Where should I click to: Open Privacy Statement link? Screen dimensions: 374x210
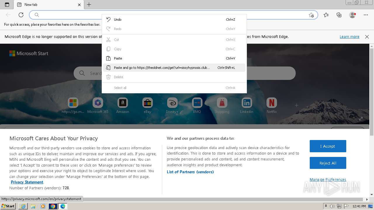coord(27,182)
